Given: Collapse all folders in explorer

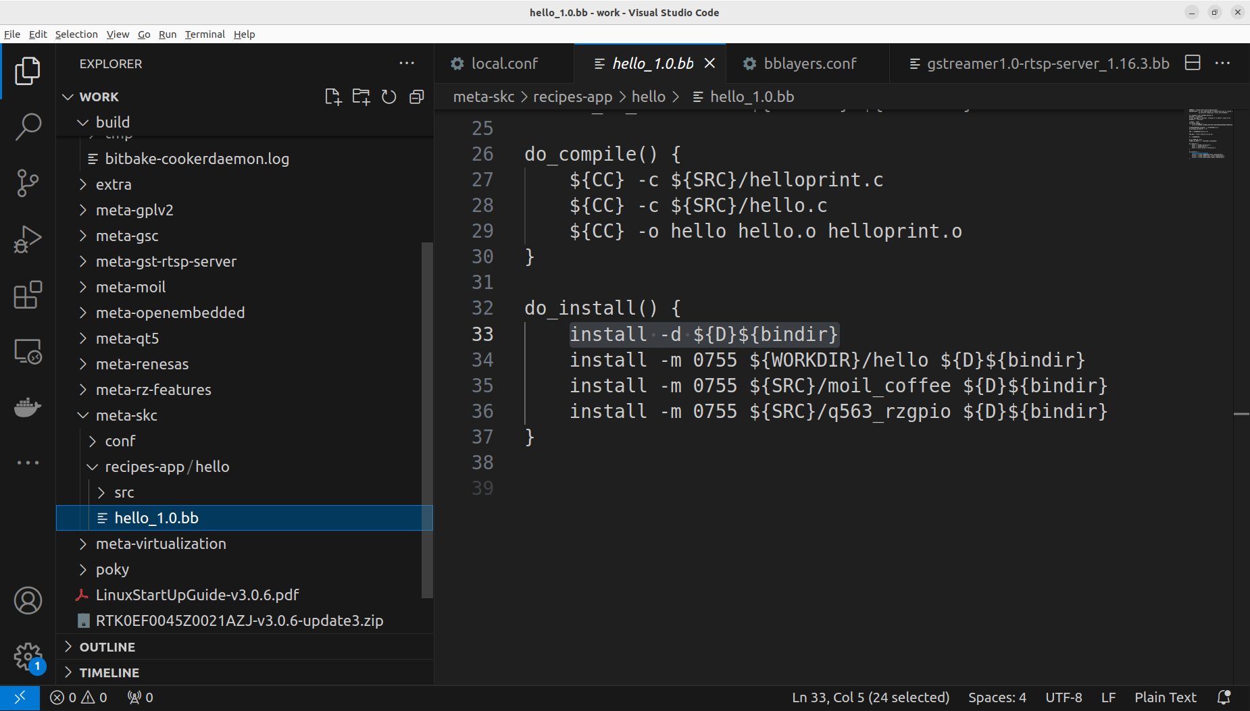Looking at the screenshot, I should (x=417, y=97).
